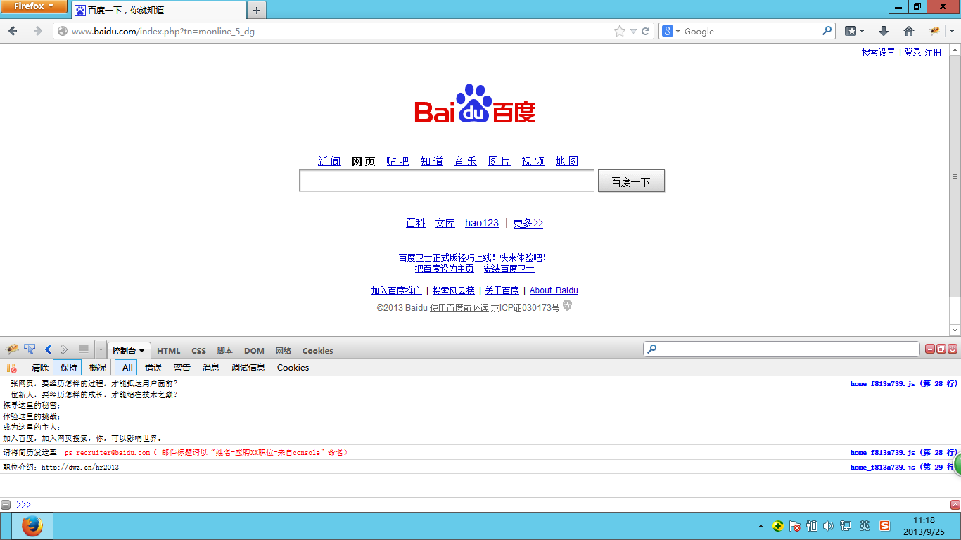
Task: Click the 百度一下 search button
Action: [631, 181]
